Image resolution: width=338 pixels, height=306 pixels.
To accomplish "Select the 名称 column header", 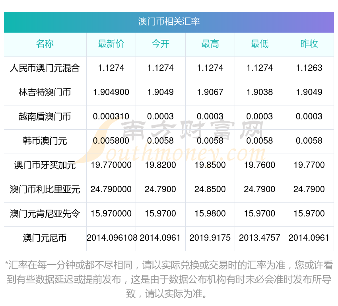I will (x=45, y=44).
